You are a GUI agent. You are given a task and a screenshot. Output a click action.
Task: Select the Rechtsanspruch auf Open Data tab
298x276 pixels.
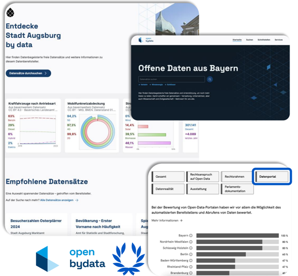202,177
